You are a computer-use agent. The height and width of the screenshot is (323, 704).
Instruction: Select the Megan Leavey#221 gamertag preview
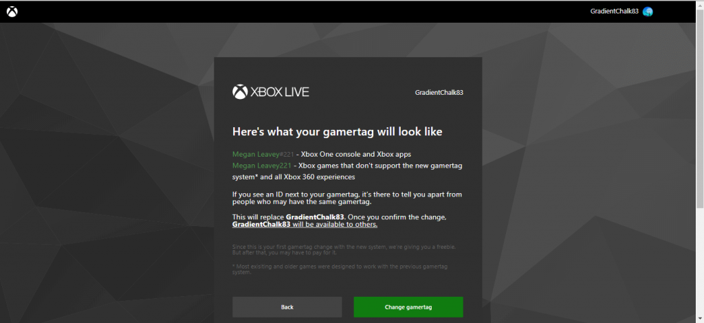click(263, 155)
